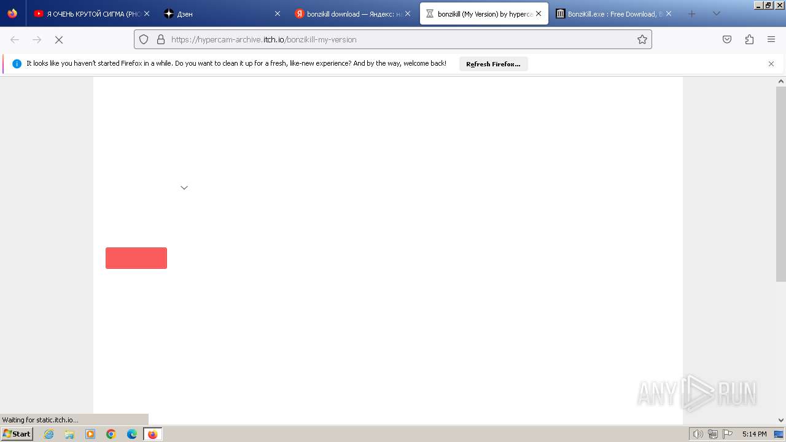Launch Internet Explorer from taskbar
The height and width of the screenshot is (442, 786).
tap(49, 434)
